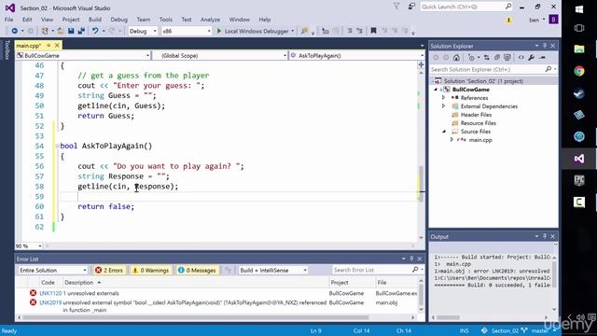
Task: Open the Debug menu
Action: click(118, 20)
